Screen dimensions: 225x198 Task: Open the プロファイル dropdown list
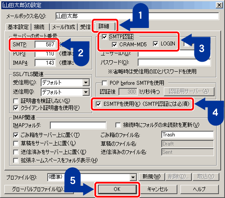pos(133,177)
